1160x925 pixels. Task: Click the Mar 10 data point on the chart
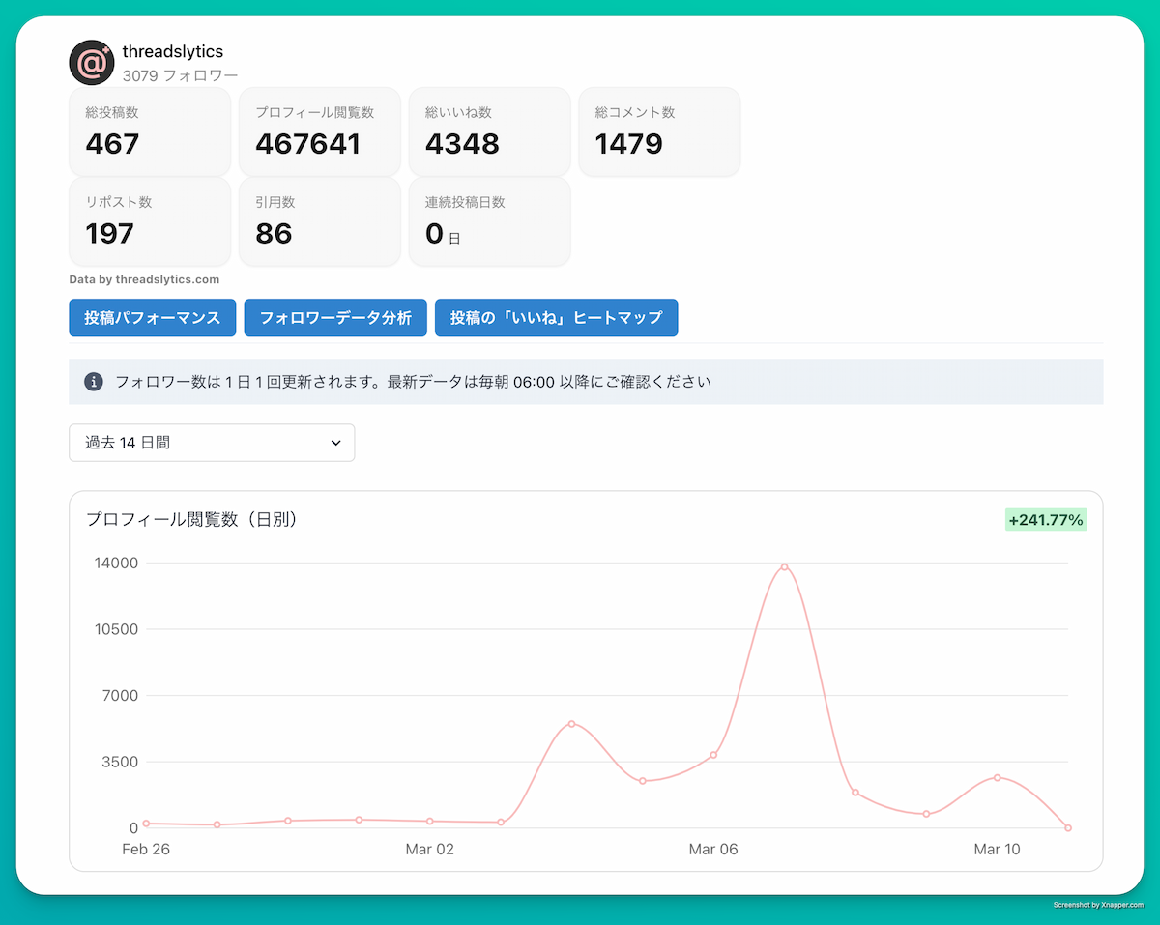pos(997,778)
